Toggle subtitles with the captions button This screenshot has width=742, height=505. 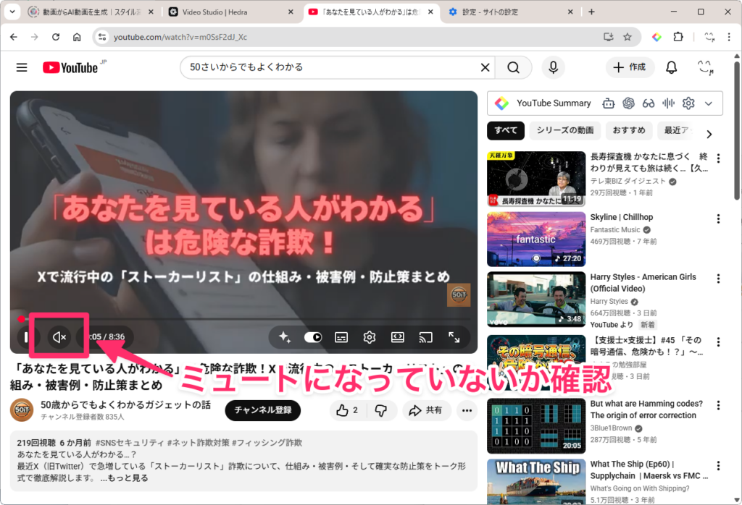pyautogui.click(x=341, y=337)
